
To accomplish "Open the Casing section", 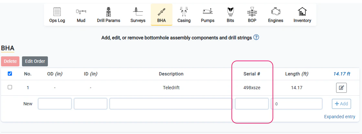I will 184,15.
